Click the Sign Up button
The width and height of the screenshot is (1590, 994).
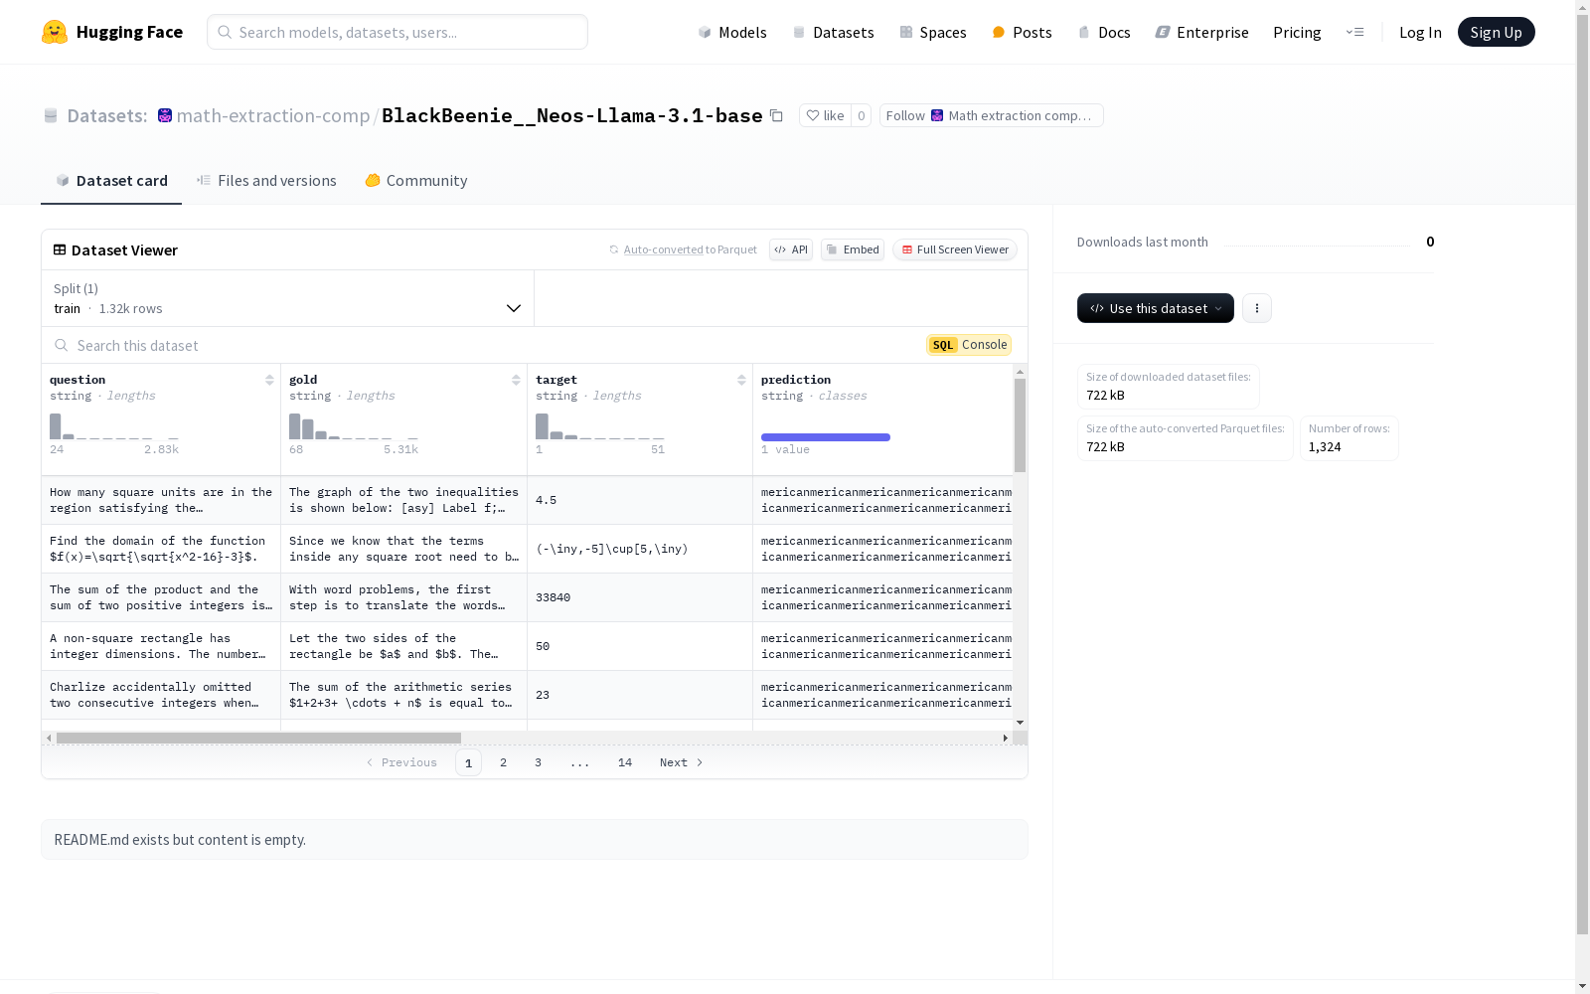click(x=1496, y=32)
